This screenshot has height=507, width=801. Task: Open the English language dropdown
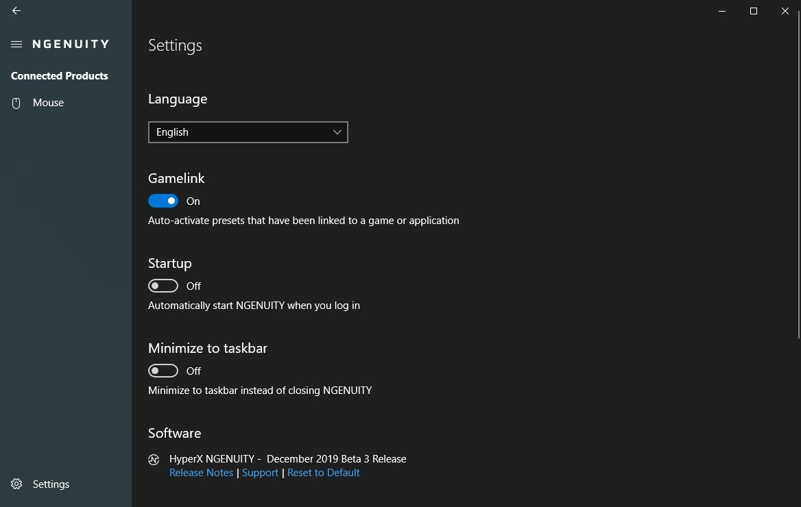coord(248,132)
